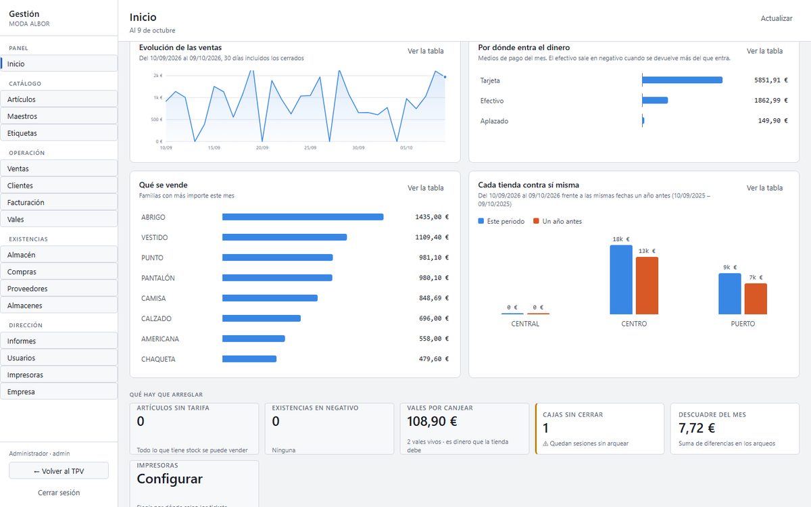Viewport: 811px width, 507px height.
Task: Select the ABRIGO family bar
Action: click(303, 217)
